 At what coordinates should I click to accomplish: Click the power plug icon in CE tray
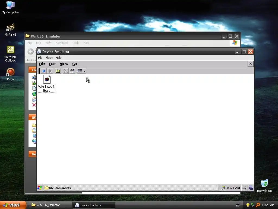[223, 188]
